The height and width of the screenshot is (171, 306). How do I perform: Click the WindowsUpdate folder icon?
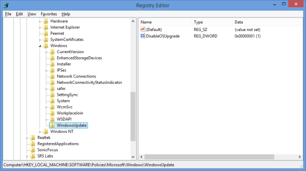point(52,125)
